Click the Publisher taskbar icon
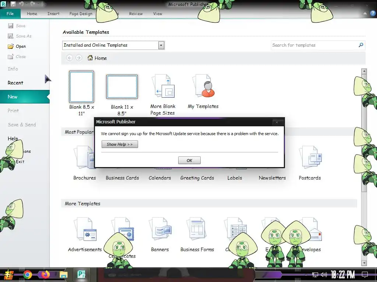 click(x=81, y=275)
